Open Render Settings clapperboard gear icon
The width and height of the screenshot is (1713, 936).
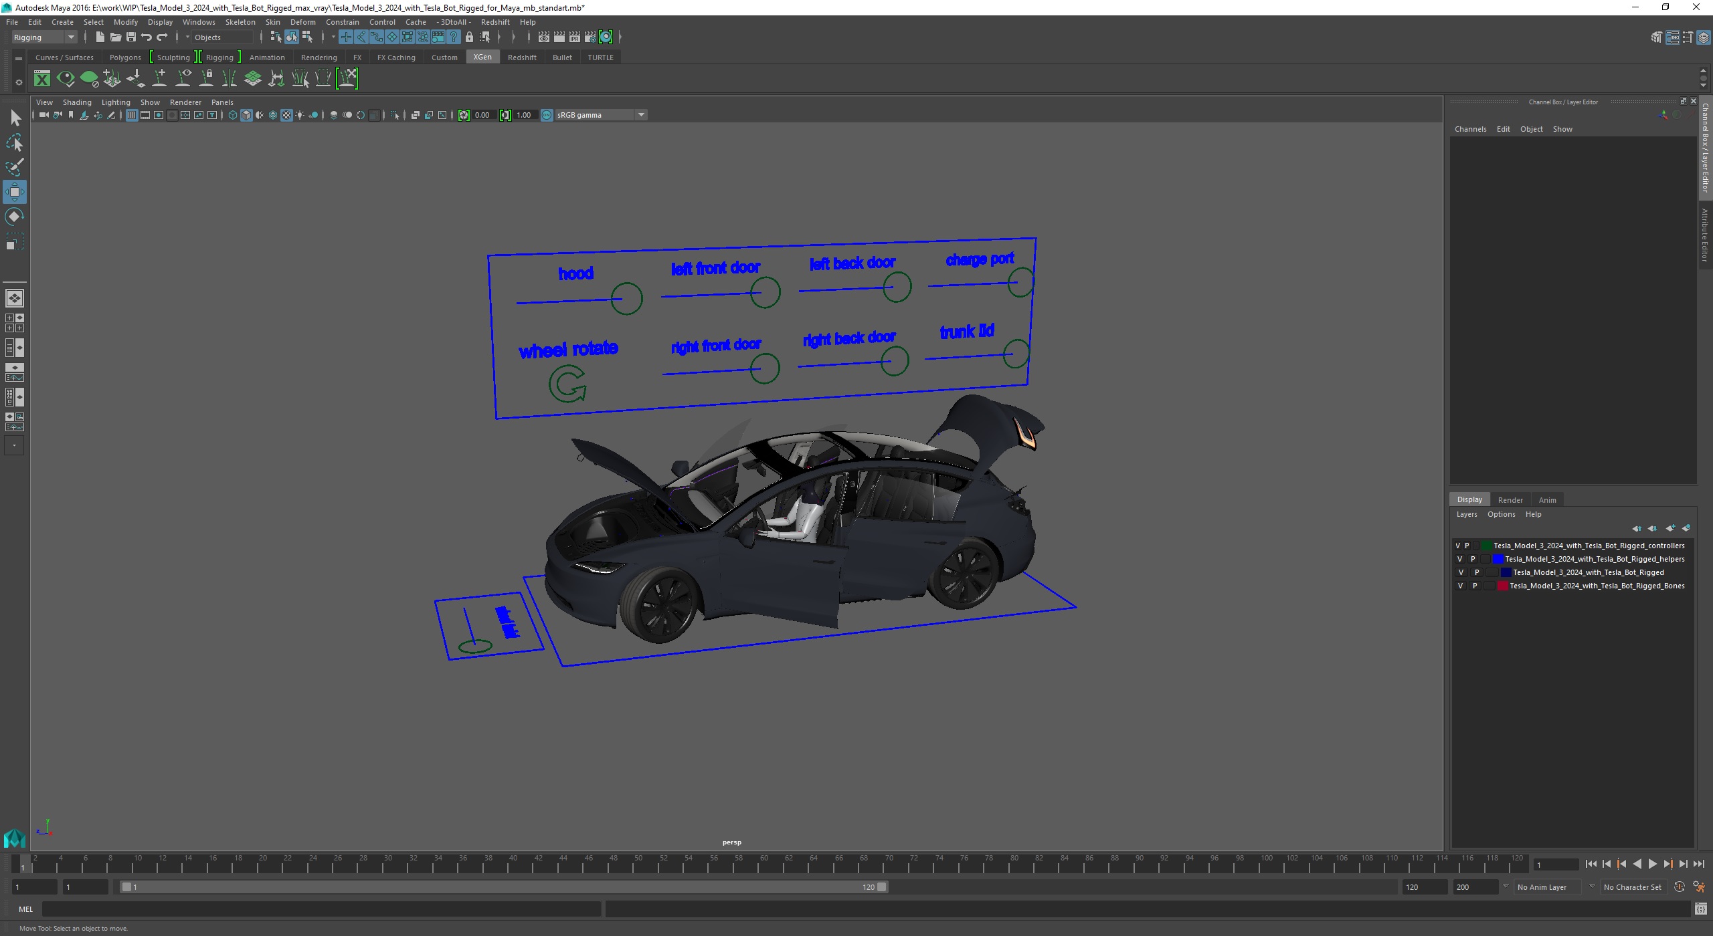point(590,37)
